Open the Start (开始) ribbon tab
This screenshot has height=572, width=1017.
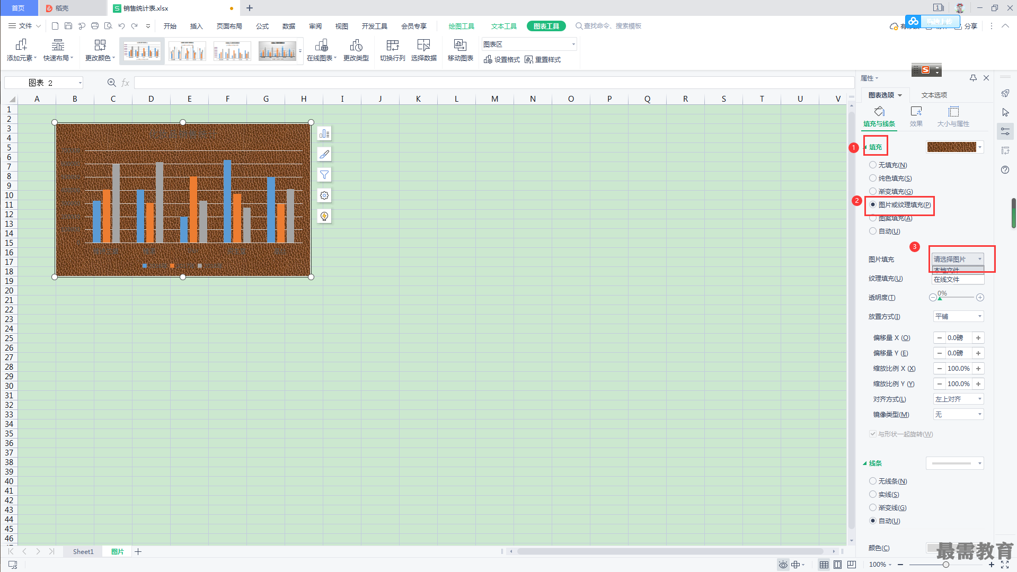170,26
